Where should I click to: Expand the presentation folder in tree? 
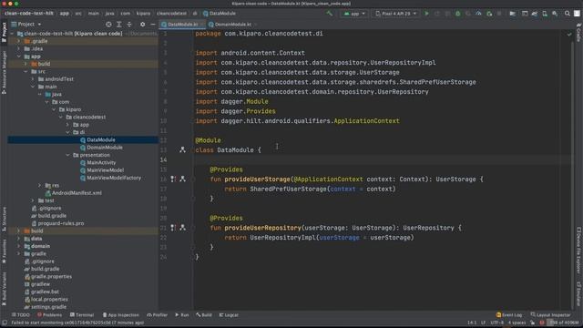tap(68, 155)
